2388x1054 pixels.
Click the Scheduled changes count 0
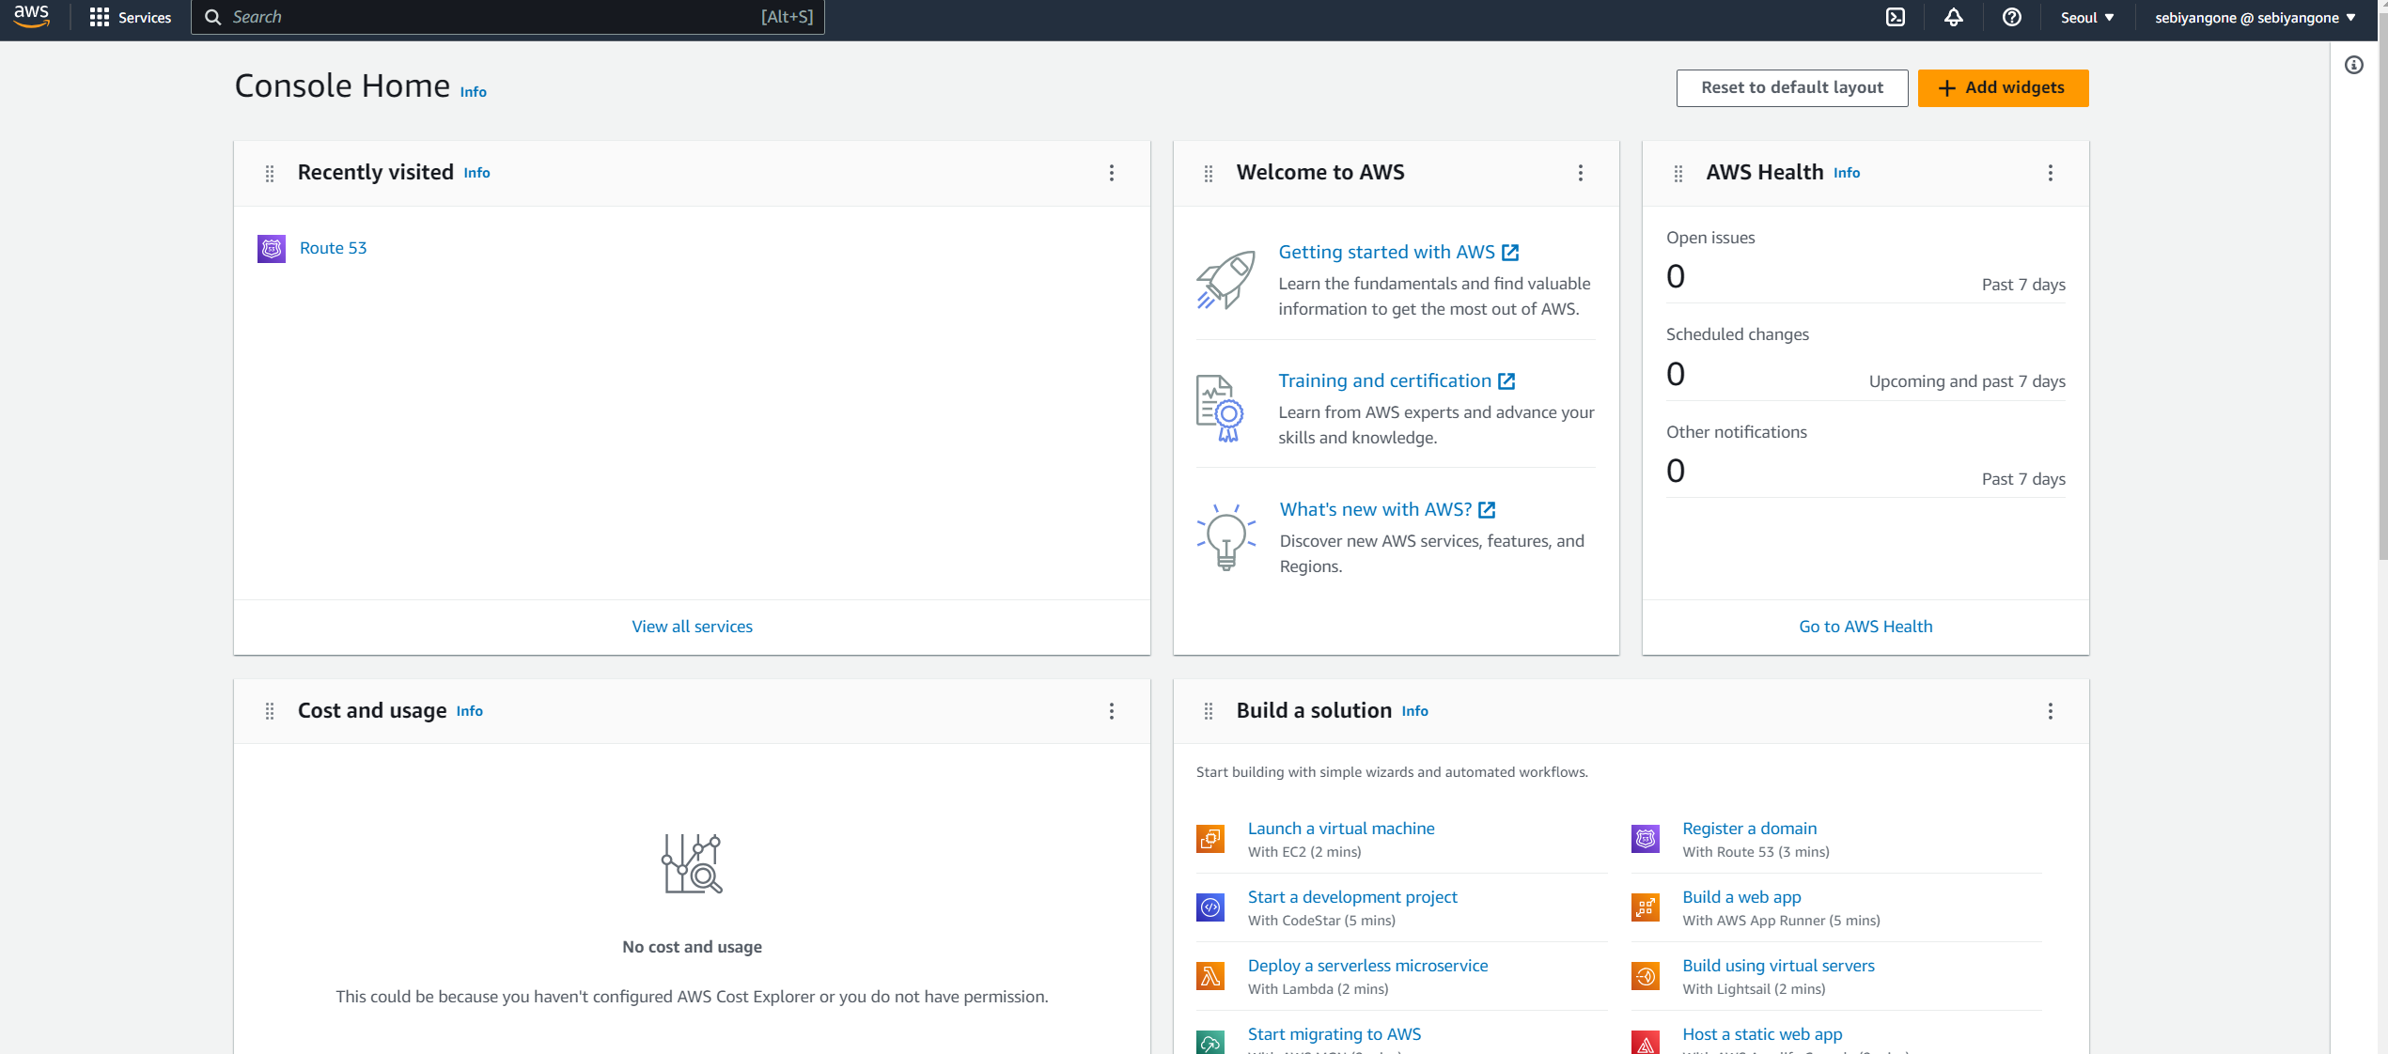point(1676,374)
